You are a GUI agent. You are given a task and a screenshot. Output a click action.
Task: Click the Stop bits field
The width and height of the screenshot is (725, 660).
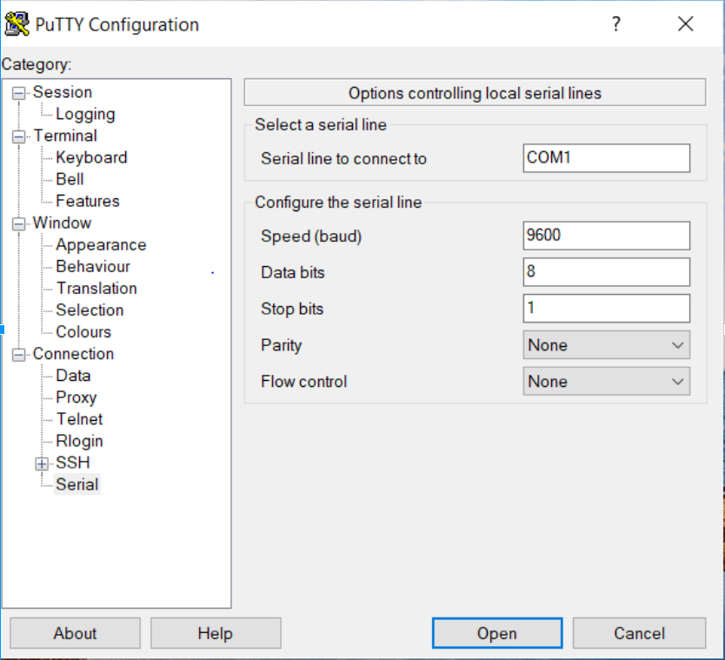(x=606, y=308)
